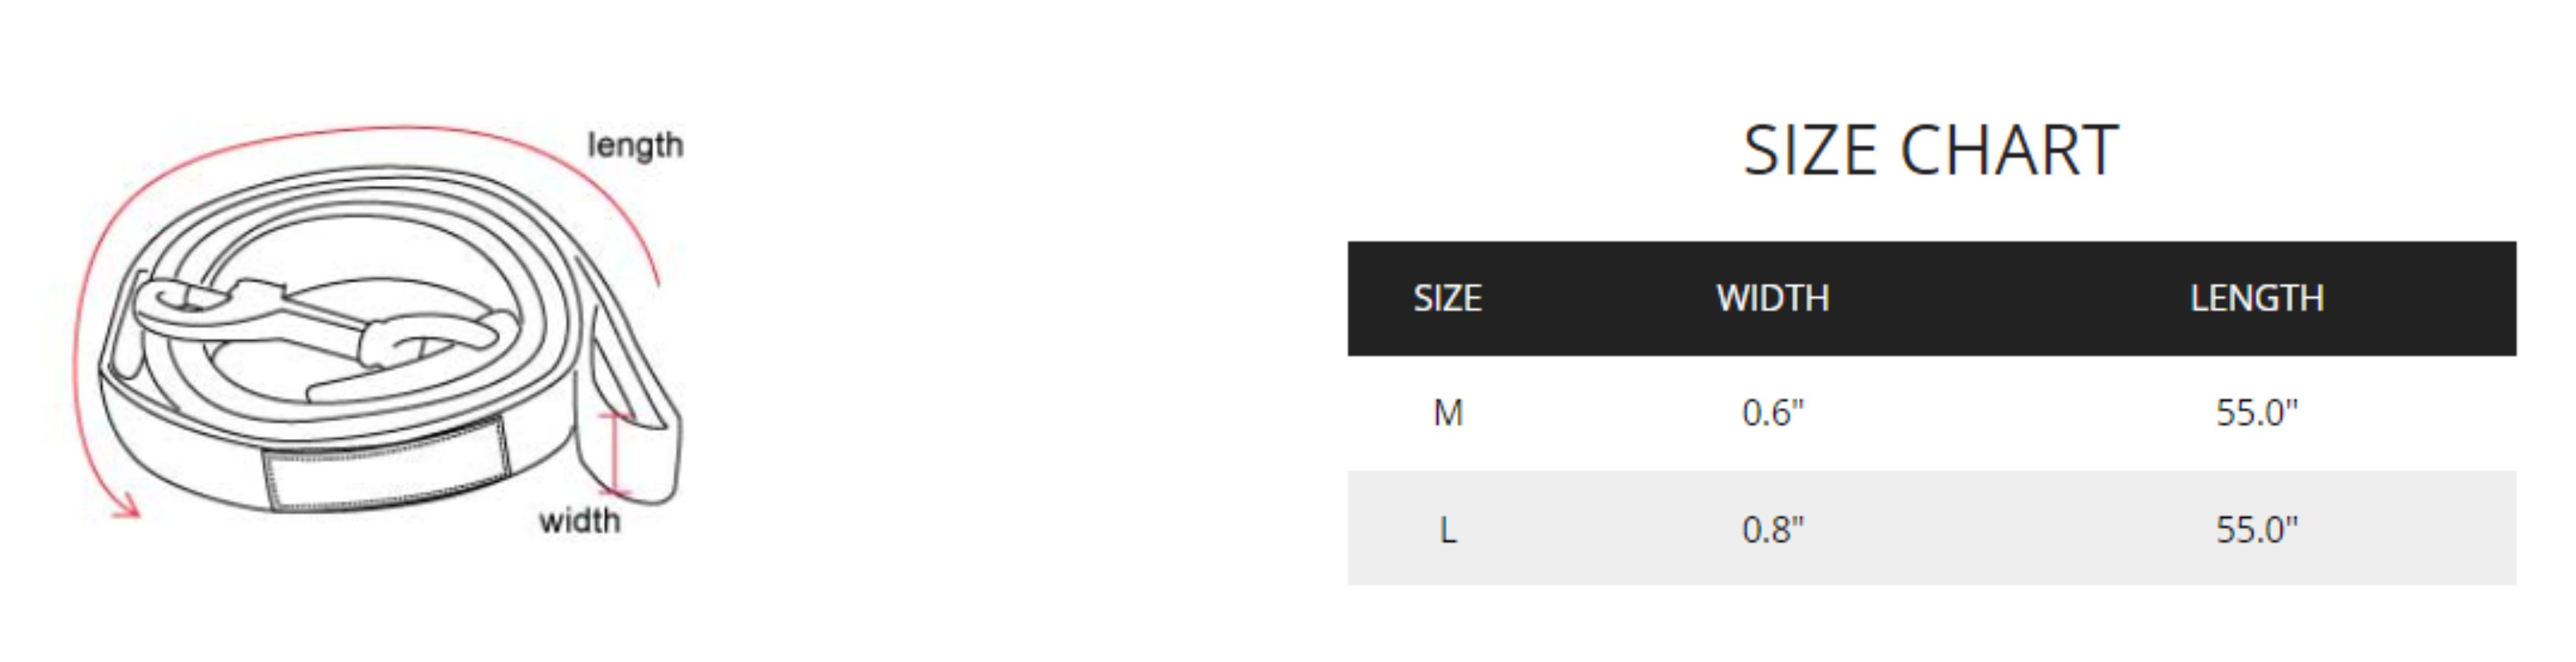2576x662 pixels.
Task: Click the L size cell
Action: [x=1448, y=530]
